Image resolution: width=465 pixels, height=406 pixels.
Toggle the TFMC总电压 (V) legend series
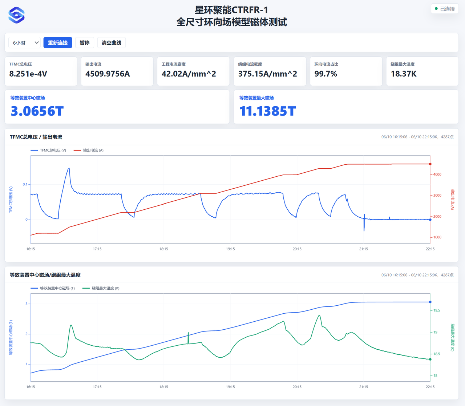point(48,150)
